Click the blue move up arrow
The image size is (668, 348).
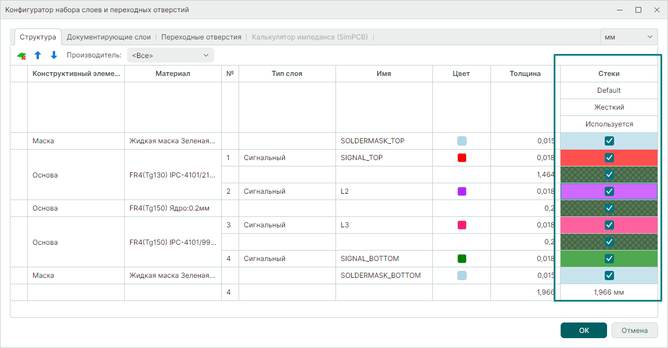(38, 56)
